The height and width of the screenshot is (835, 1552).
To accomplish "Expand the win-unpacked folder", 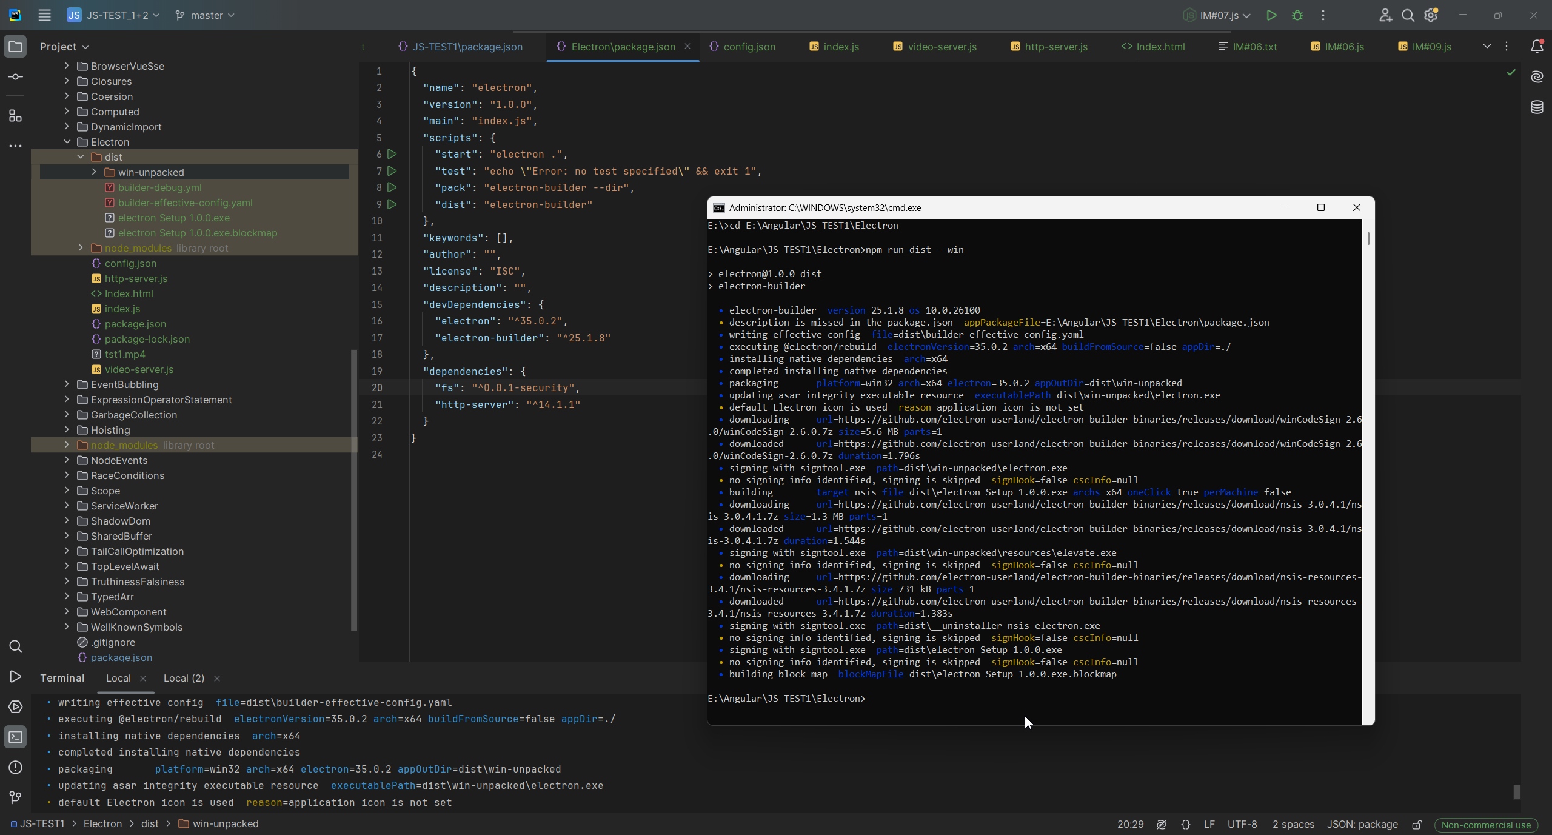I will (x=94, y=172).
